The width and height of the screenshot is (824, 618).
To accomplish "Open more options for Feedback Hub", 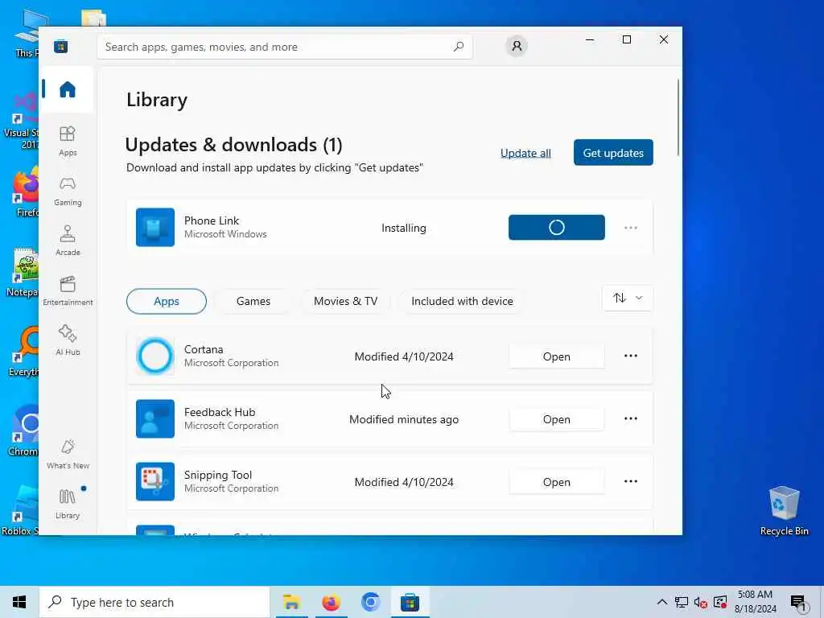I will pos(631,418).
